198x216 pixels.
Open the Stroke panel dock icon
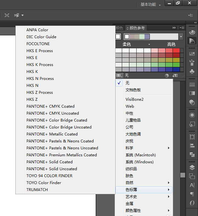(x=192, y=84)
